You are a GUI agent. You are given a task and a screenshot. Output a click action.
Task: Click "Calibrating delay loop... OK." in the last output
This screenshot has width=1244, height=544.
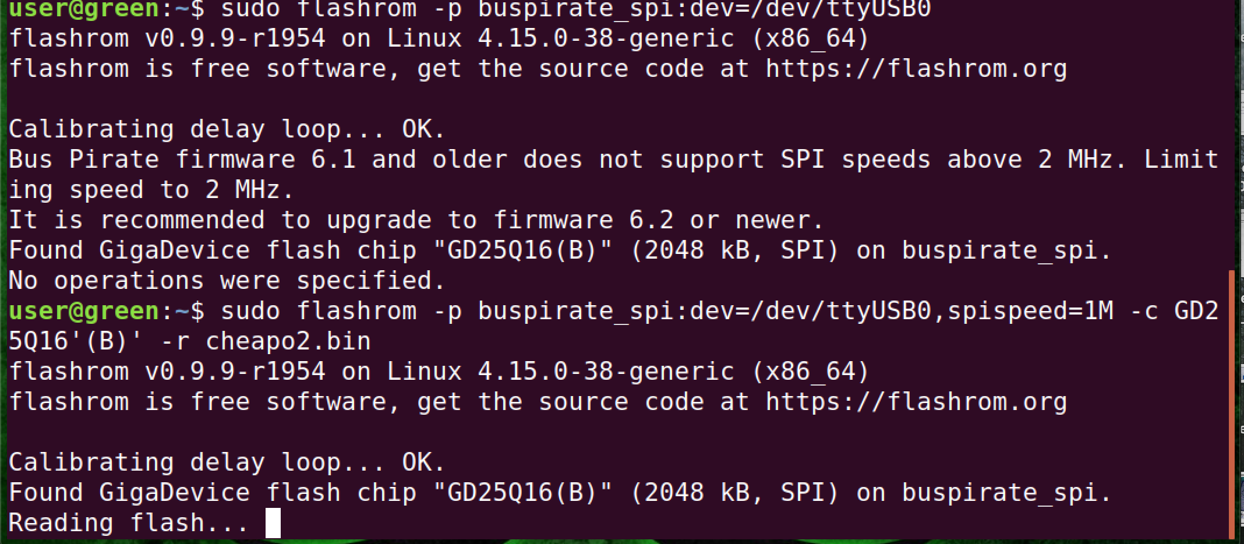coord(227,462)
